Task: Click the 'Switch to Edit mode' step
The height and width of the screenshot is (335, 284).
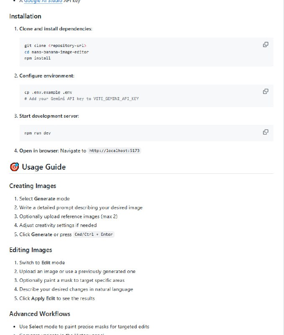Action: [42, 263]
